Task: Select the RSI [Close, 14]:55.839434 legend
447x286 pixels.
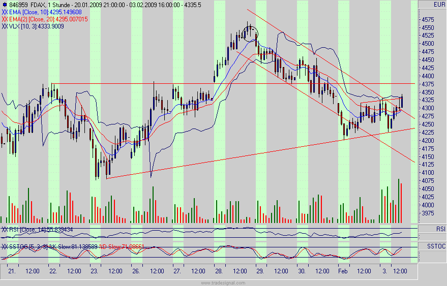Action: [41, 230]
